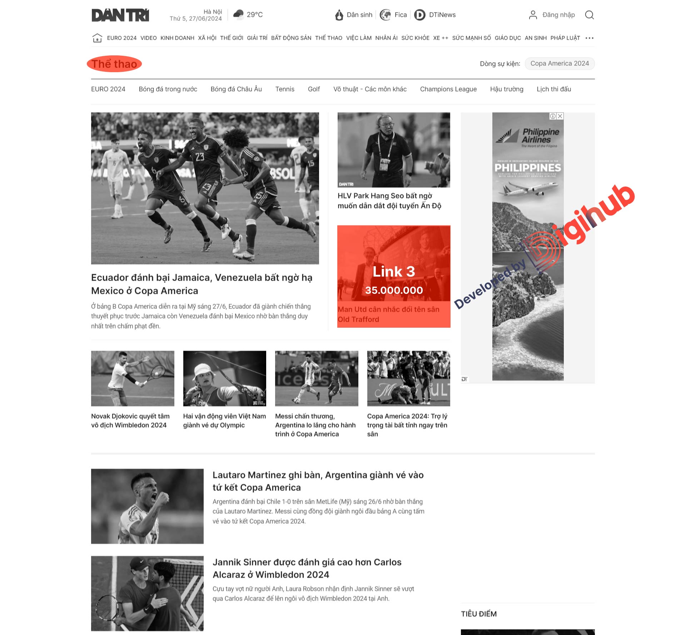Image resolution: width=686 pixels, height=635 pixels.
Task: Toggle EURO 2024 sub-navigation tab
Action: pyautogui.click(x=108, y=89)
